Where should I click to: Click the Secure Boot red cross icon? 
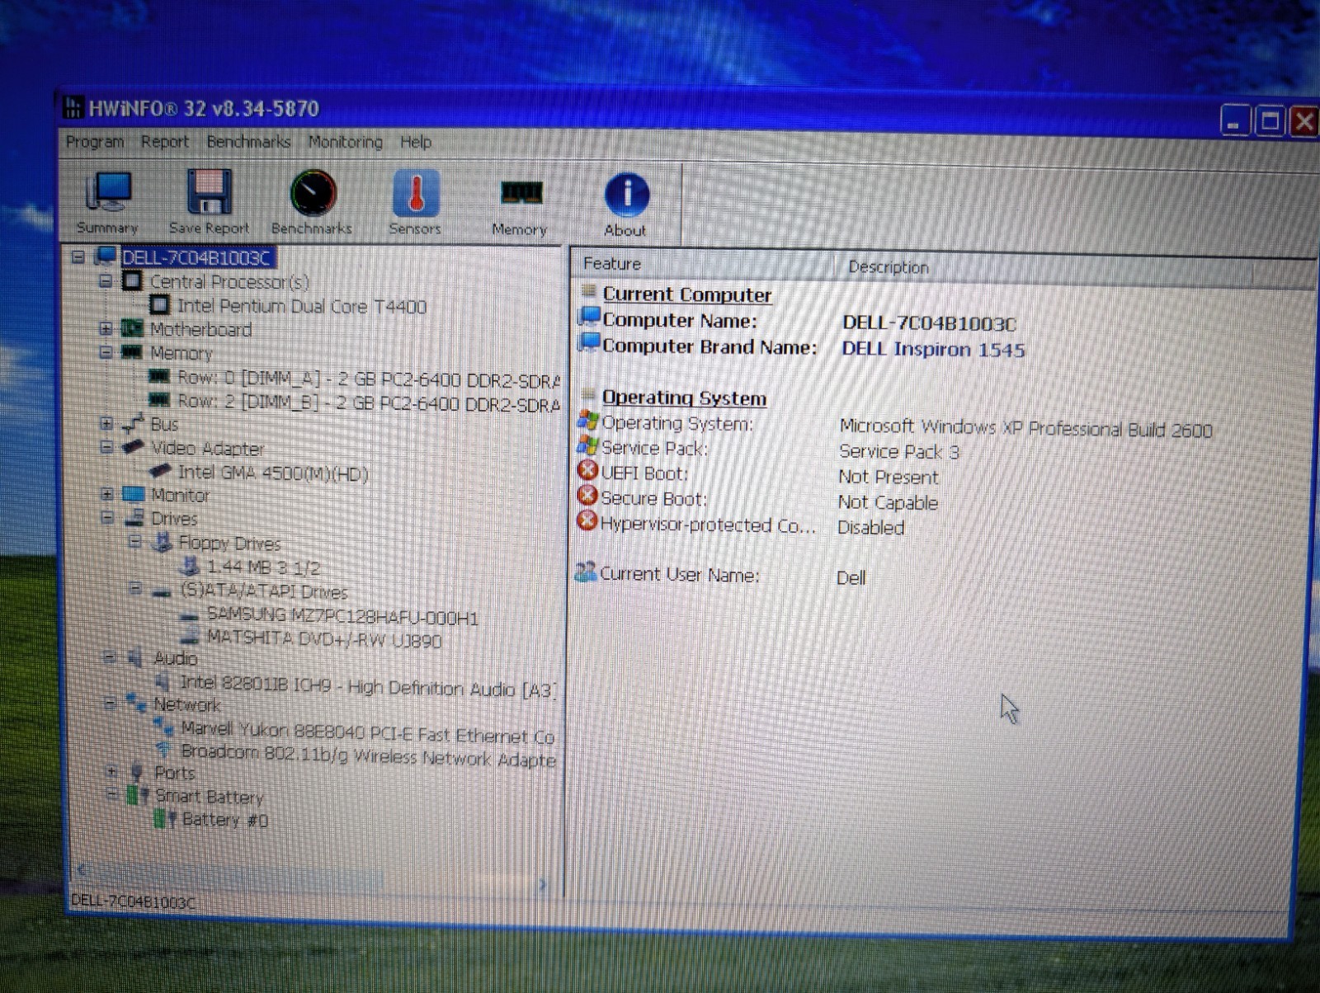click(587, 496)
